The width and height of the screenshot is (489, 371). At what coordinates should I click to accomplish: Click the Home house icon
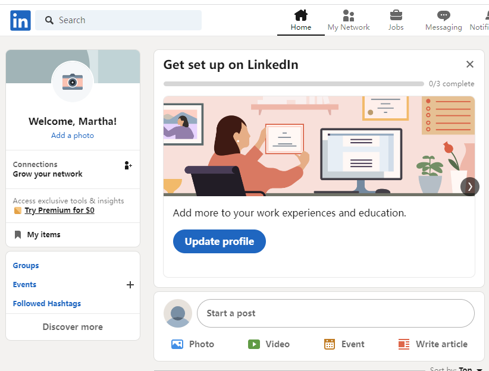tap(301, 15)
